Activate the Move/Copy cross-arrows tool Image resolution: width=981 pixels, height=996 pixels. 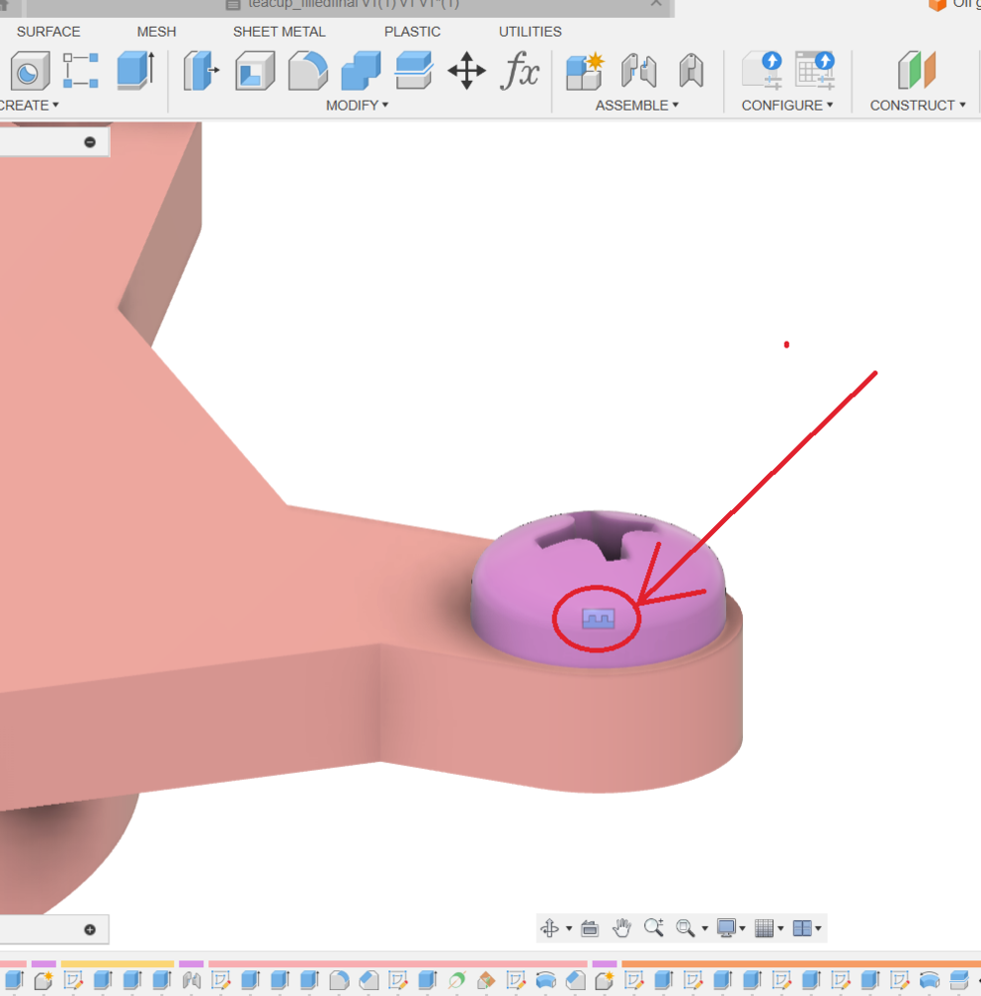(466, 72)
